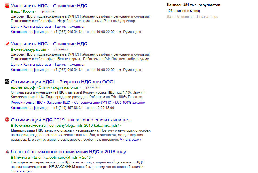This screenshot has width=258, height=173.
Task: Open first 'Уменьшить НДС – Снижение НДС' title
Action: (49, 6)
